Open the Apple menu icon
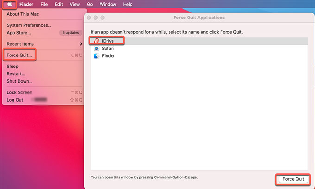Screen dimensions: 315x189 [x=10, y=4]
